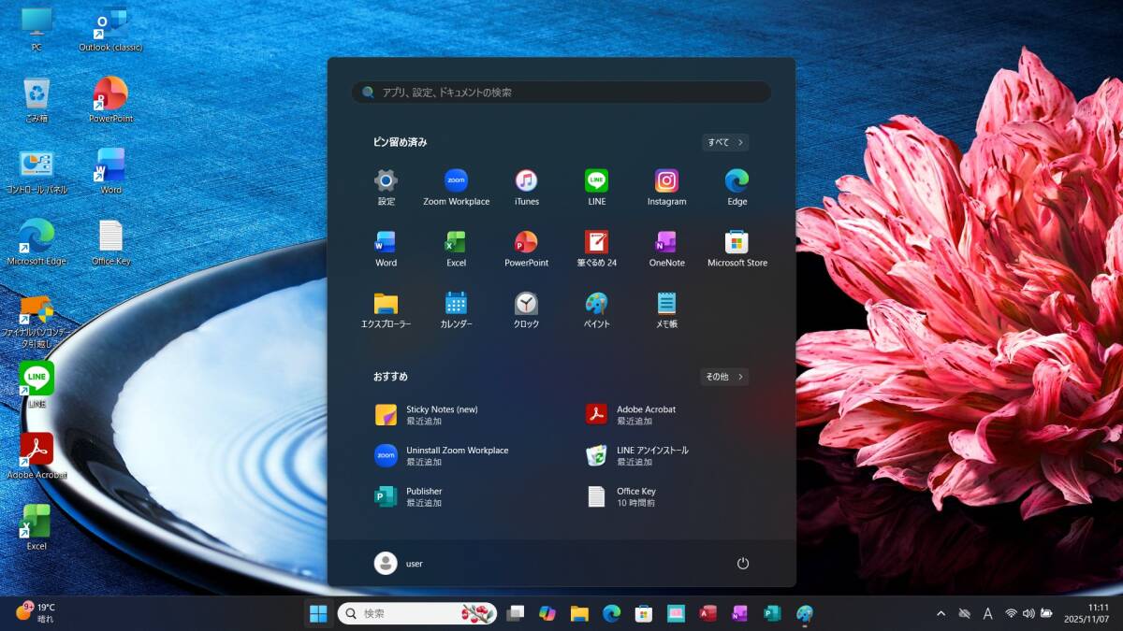Open エクスプローラー from pinned apps
Screen dimensions: 1123x631
(386, 310)
